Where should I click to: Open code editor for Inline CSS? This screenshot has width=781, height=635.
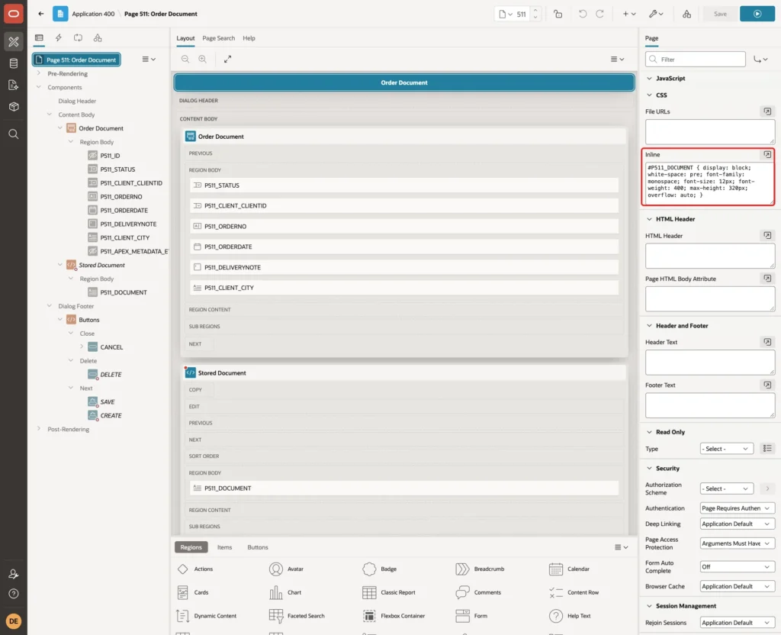[767, 154]
